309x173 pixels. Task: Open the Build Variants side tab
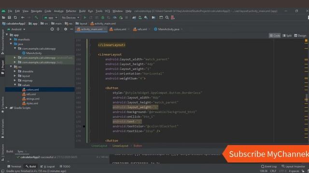(x=2, y=128)
